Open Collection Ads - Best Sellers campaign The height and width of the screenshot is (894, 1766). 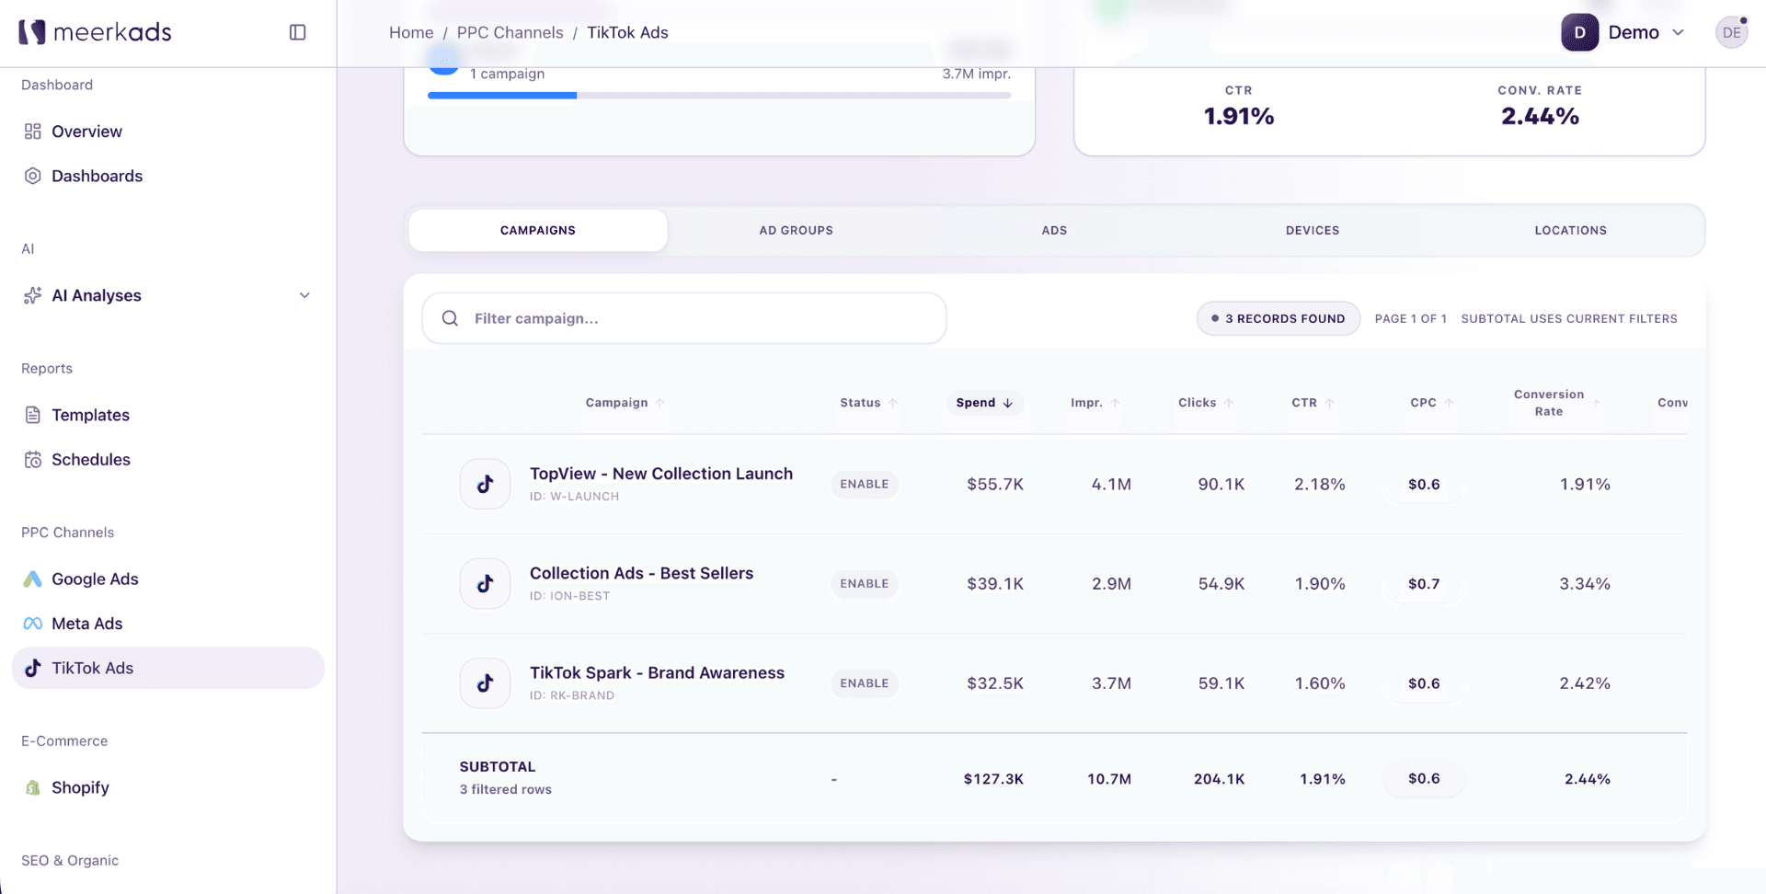[641, 573]
